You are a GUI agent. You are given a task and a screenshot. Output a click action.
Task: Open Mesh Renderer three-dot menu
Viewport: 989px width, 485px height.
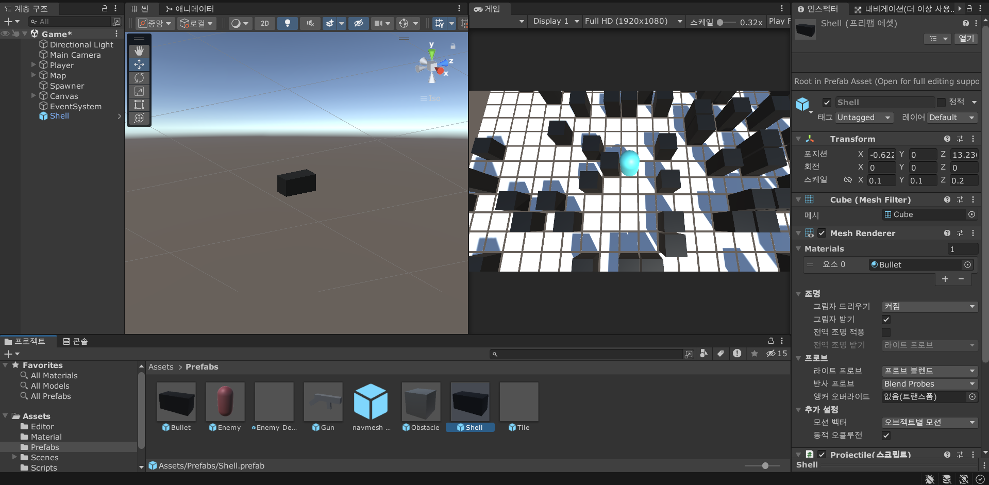point(973,233)
